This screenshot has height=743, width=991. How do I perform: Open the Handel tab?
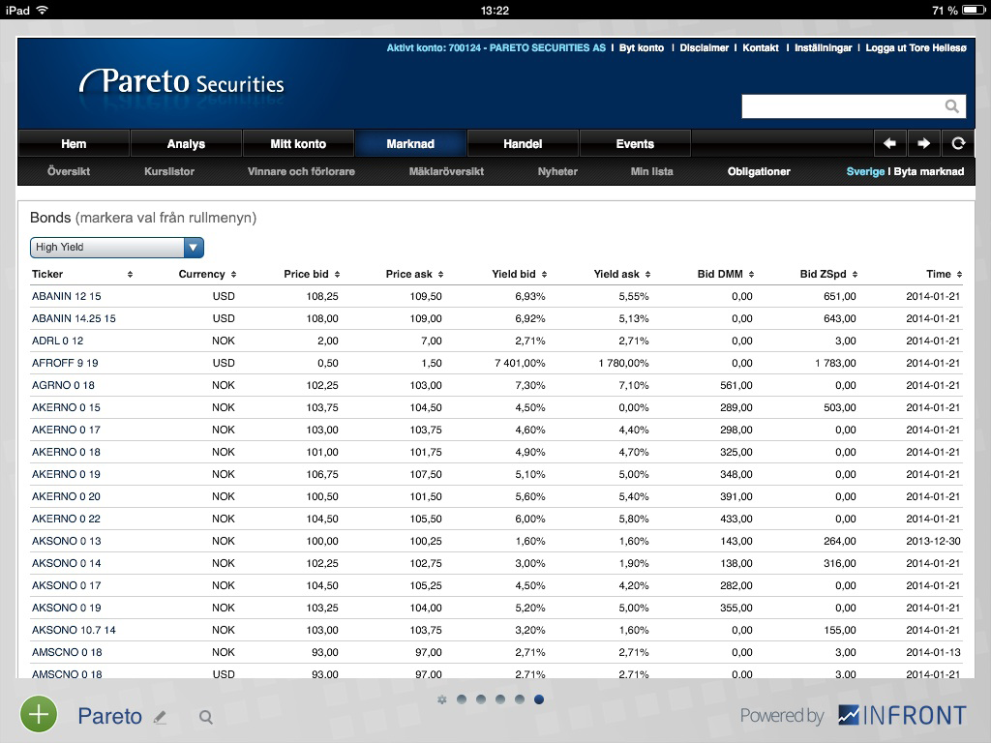click(x=523, y=143)
